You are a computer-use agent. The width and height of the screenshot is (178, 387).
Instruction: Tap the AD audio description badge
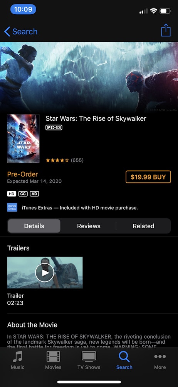tap(34, 194)
